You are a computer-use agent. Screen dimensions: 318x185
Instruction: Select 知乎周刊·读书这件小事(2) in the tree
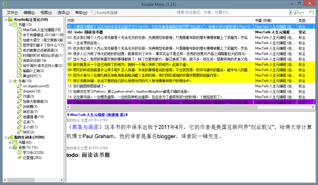(x=43, y=66)
